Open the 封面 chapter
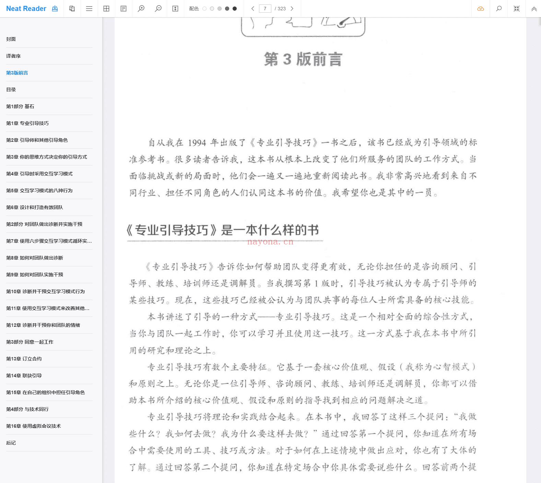Image resolution: width=541 pixels, height=483 pixels. coord(49,39)
